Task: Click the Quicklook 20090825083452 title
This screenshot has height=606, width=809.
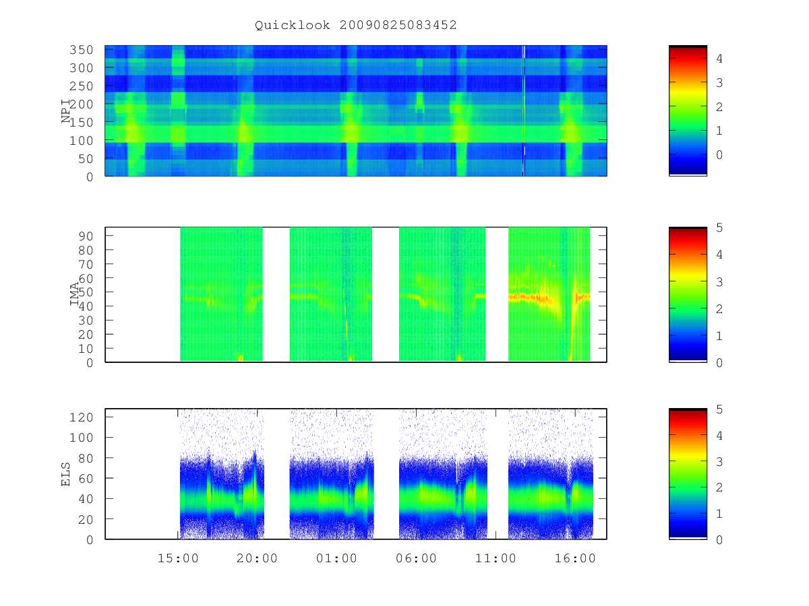Action: [x=356, y=25]
